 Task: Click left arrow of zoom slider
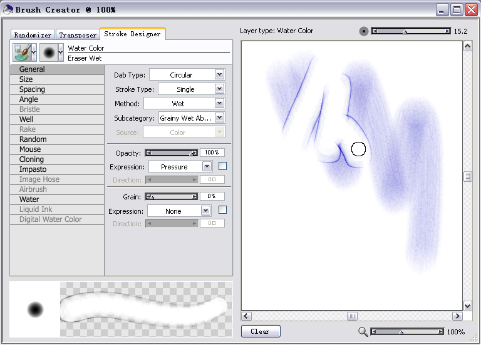point(374,331)
